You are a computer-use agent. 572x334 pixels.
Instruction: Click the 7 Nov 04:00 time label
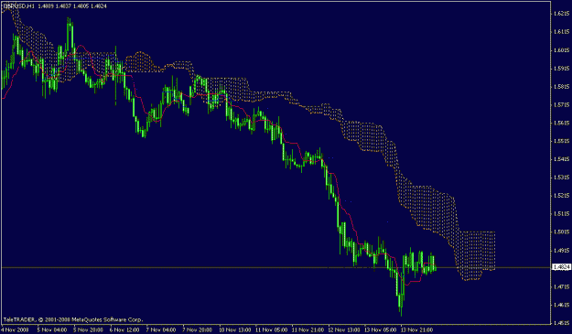[x=161, y=329]
